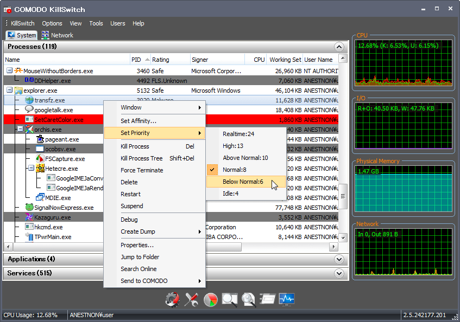Click the pageant.exe icon
This screenshot has height=322, width=460.
40,139
